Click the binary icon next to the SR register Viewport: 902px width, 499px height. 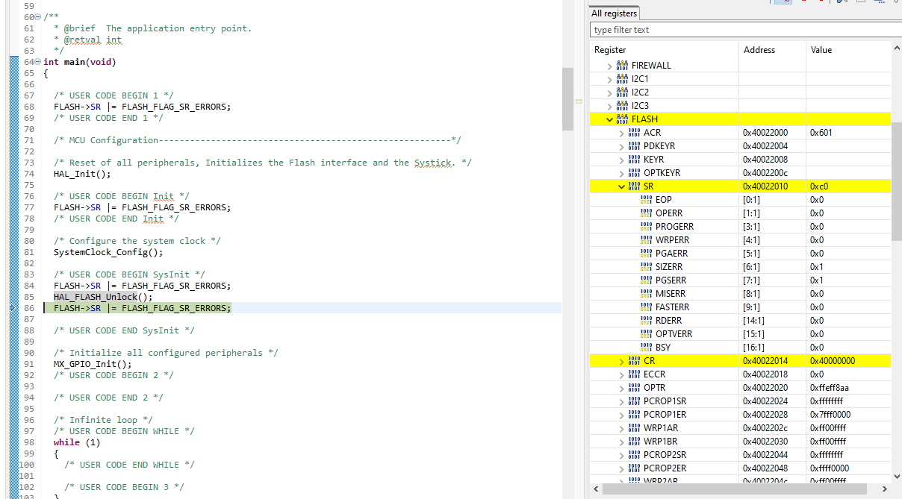click(x=633, y=186)
